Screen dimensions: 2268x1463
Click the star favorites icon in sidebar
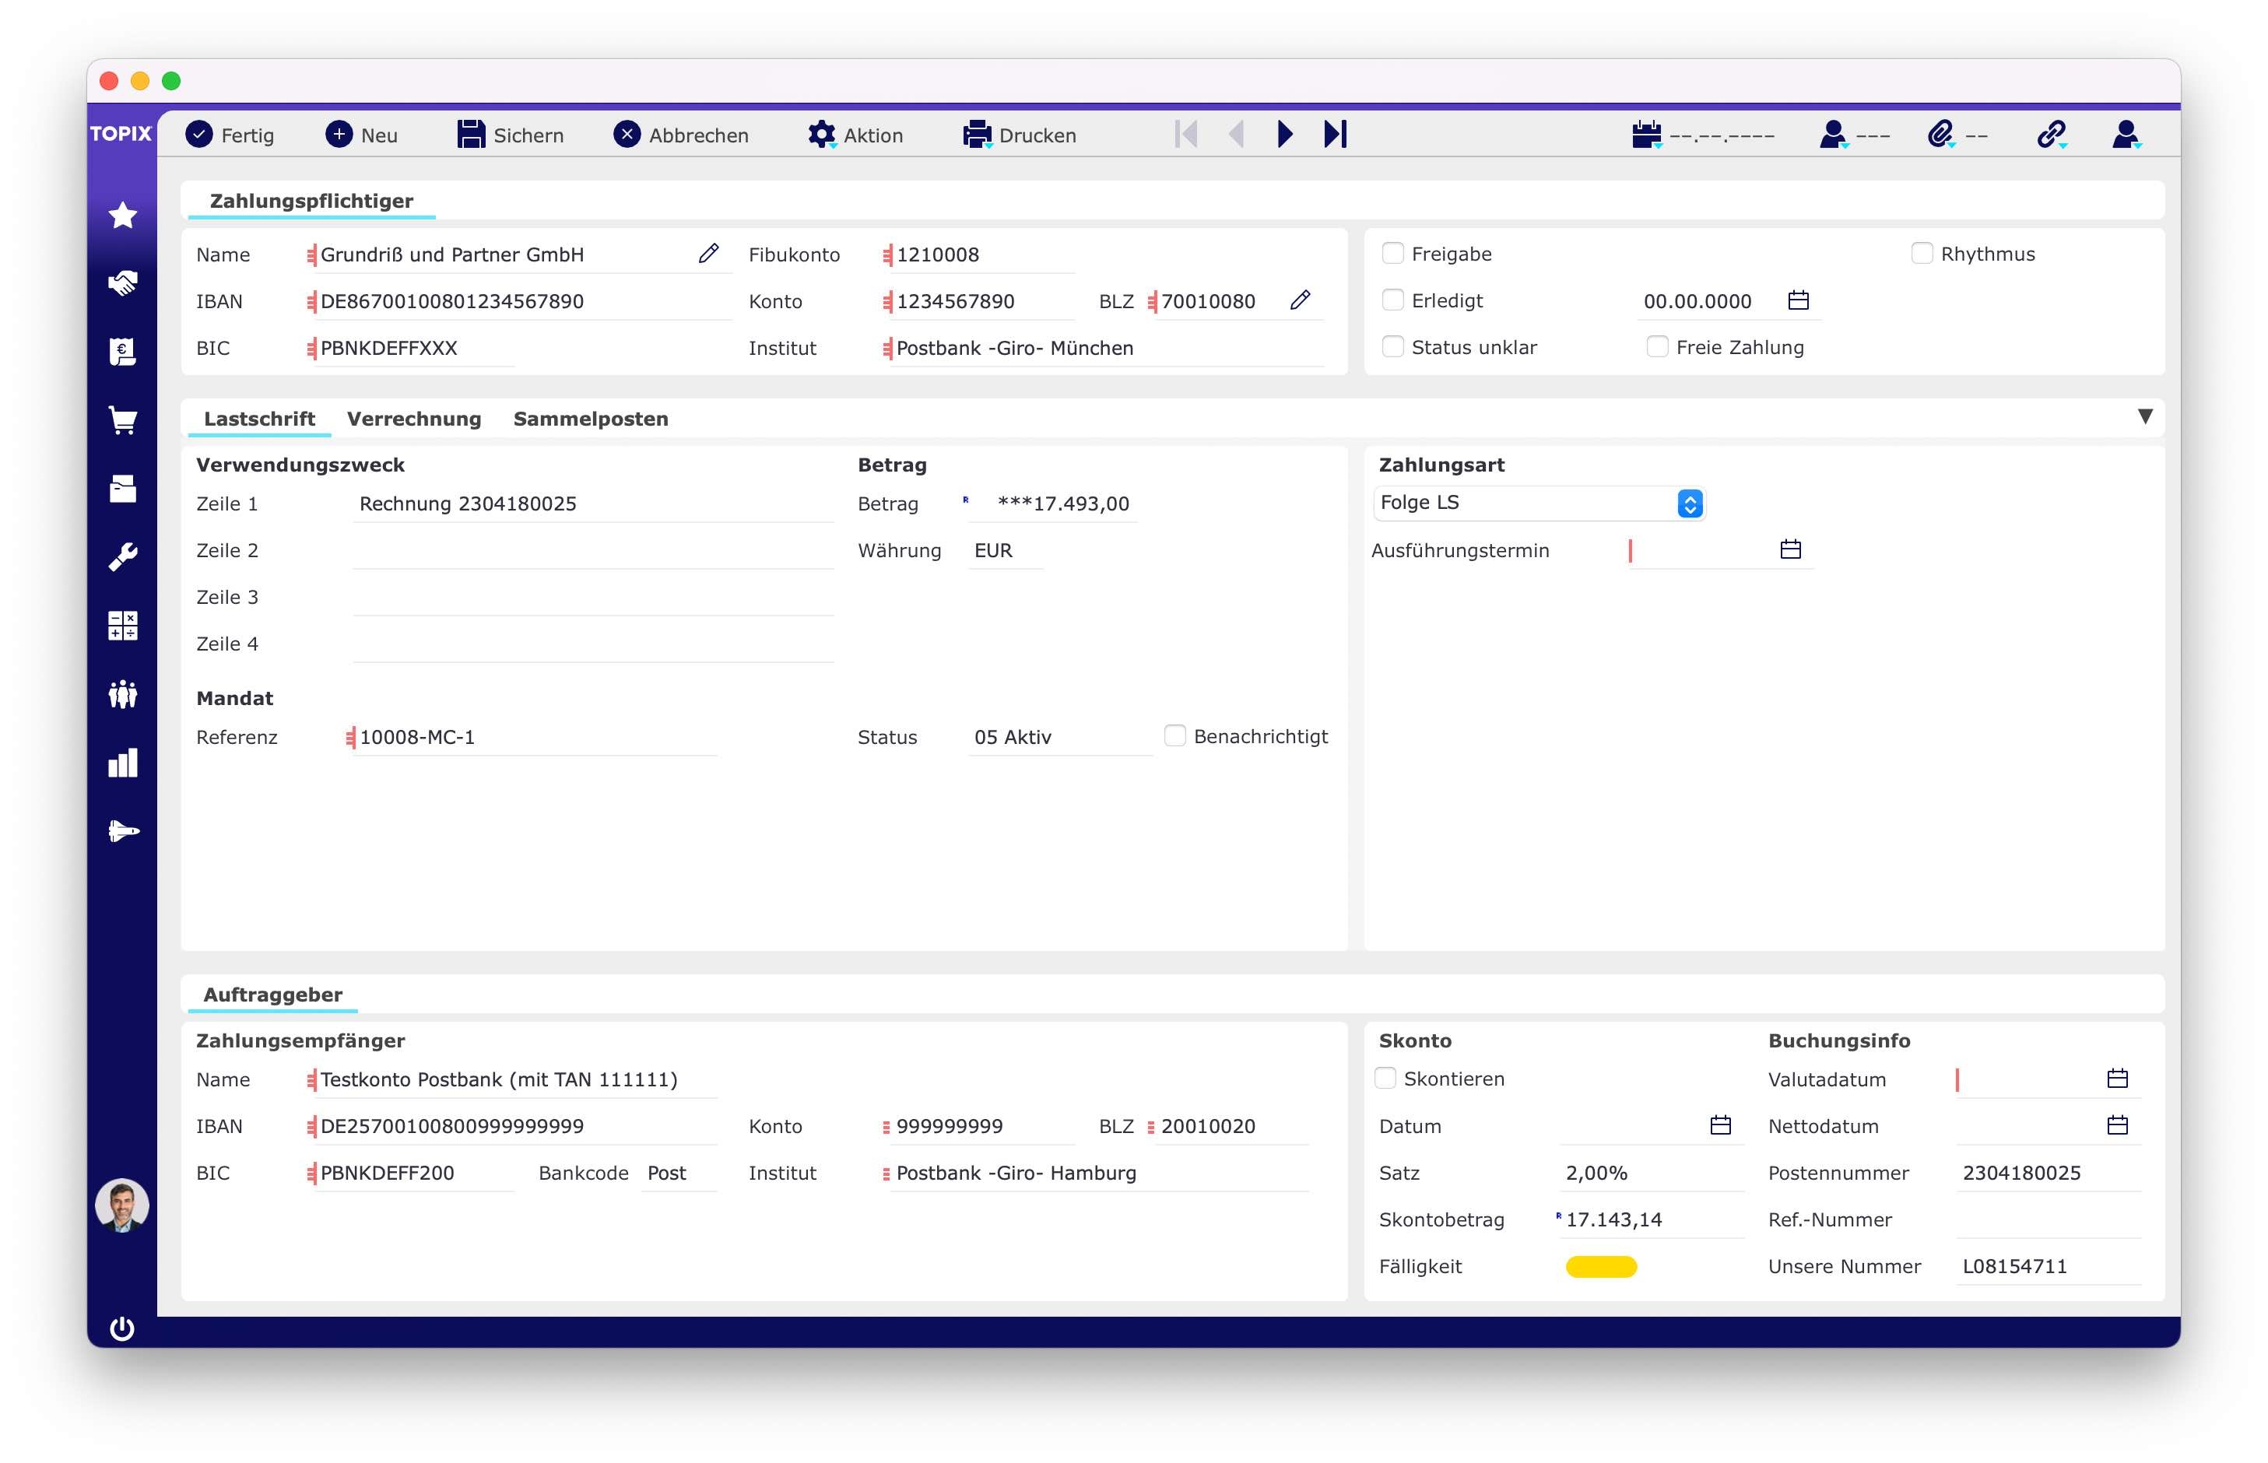[x=122, y=216]
